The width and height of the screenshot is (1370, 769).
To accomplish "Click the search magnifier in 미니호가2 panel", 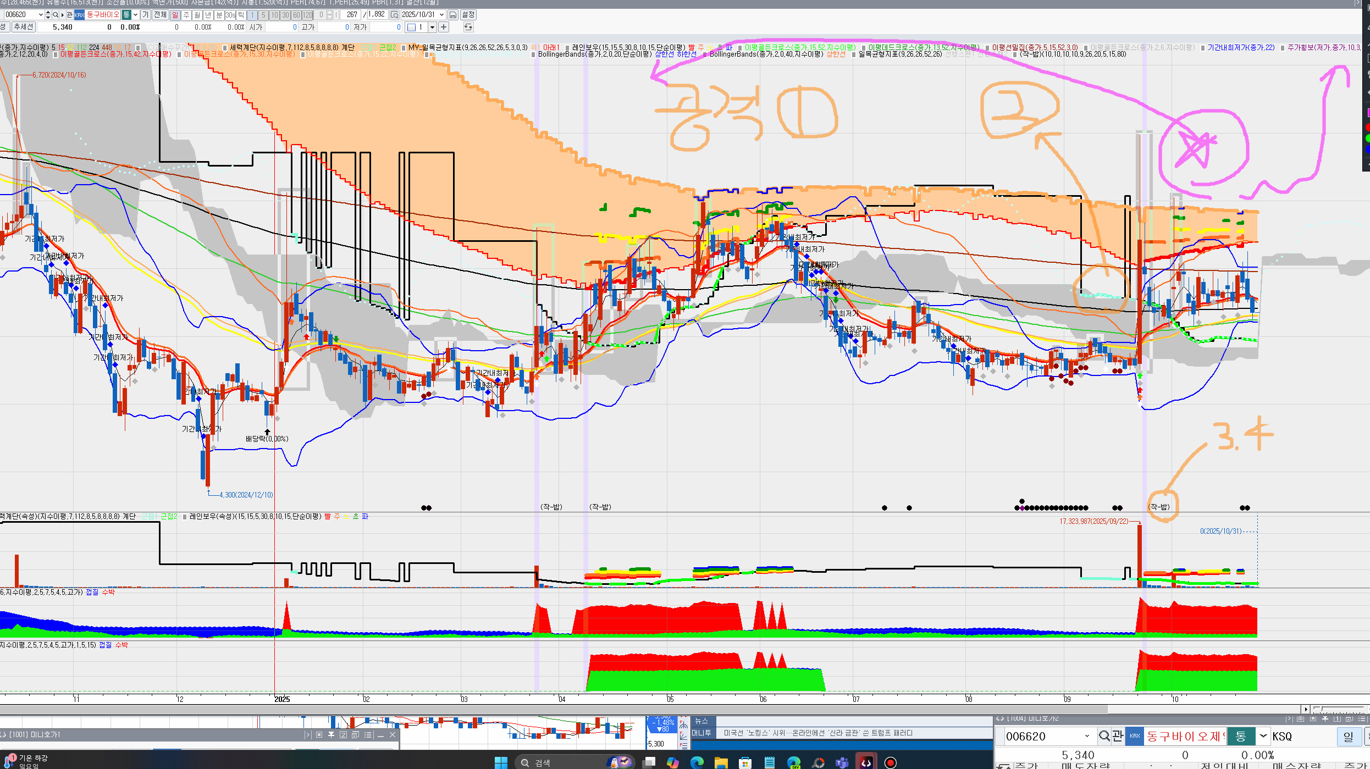I will [x=1104, y=736].
